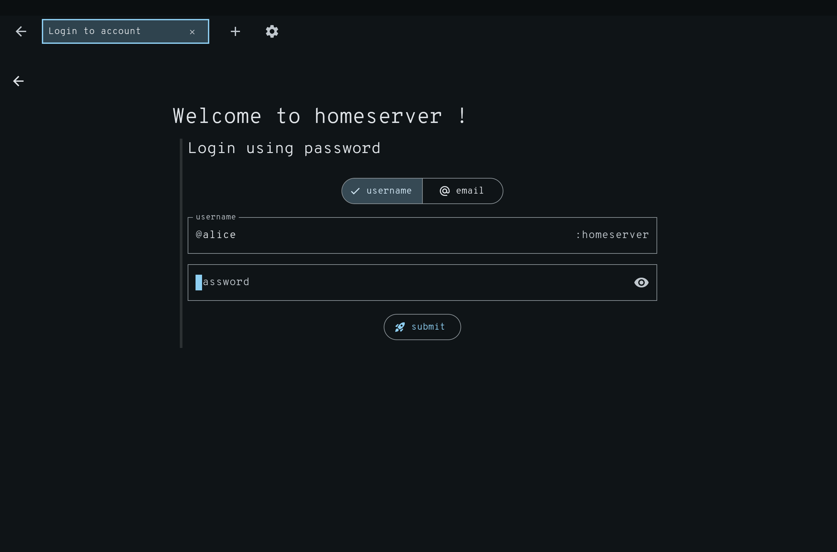
Task: Select the Login to account tab
Action: tap(106, 31)
